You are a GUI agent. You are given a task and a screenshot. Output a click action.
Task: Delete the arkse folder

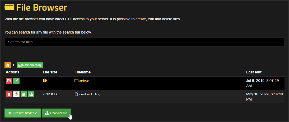(9, 81)
